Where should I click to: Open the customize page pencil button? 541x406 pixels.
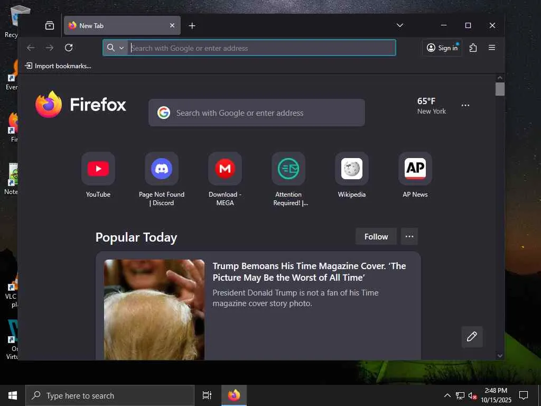(472, 337)
